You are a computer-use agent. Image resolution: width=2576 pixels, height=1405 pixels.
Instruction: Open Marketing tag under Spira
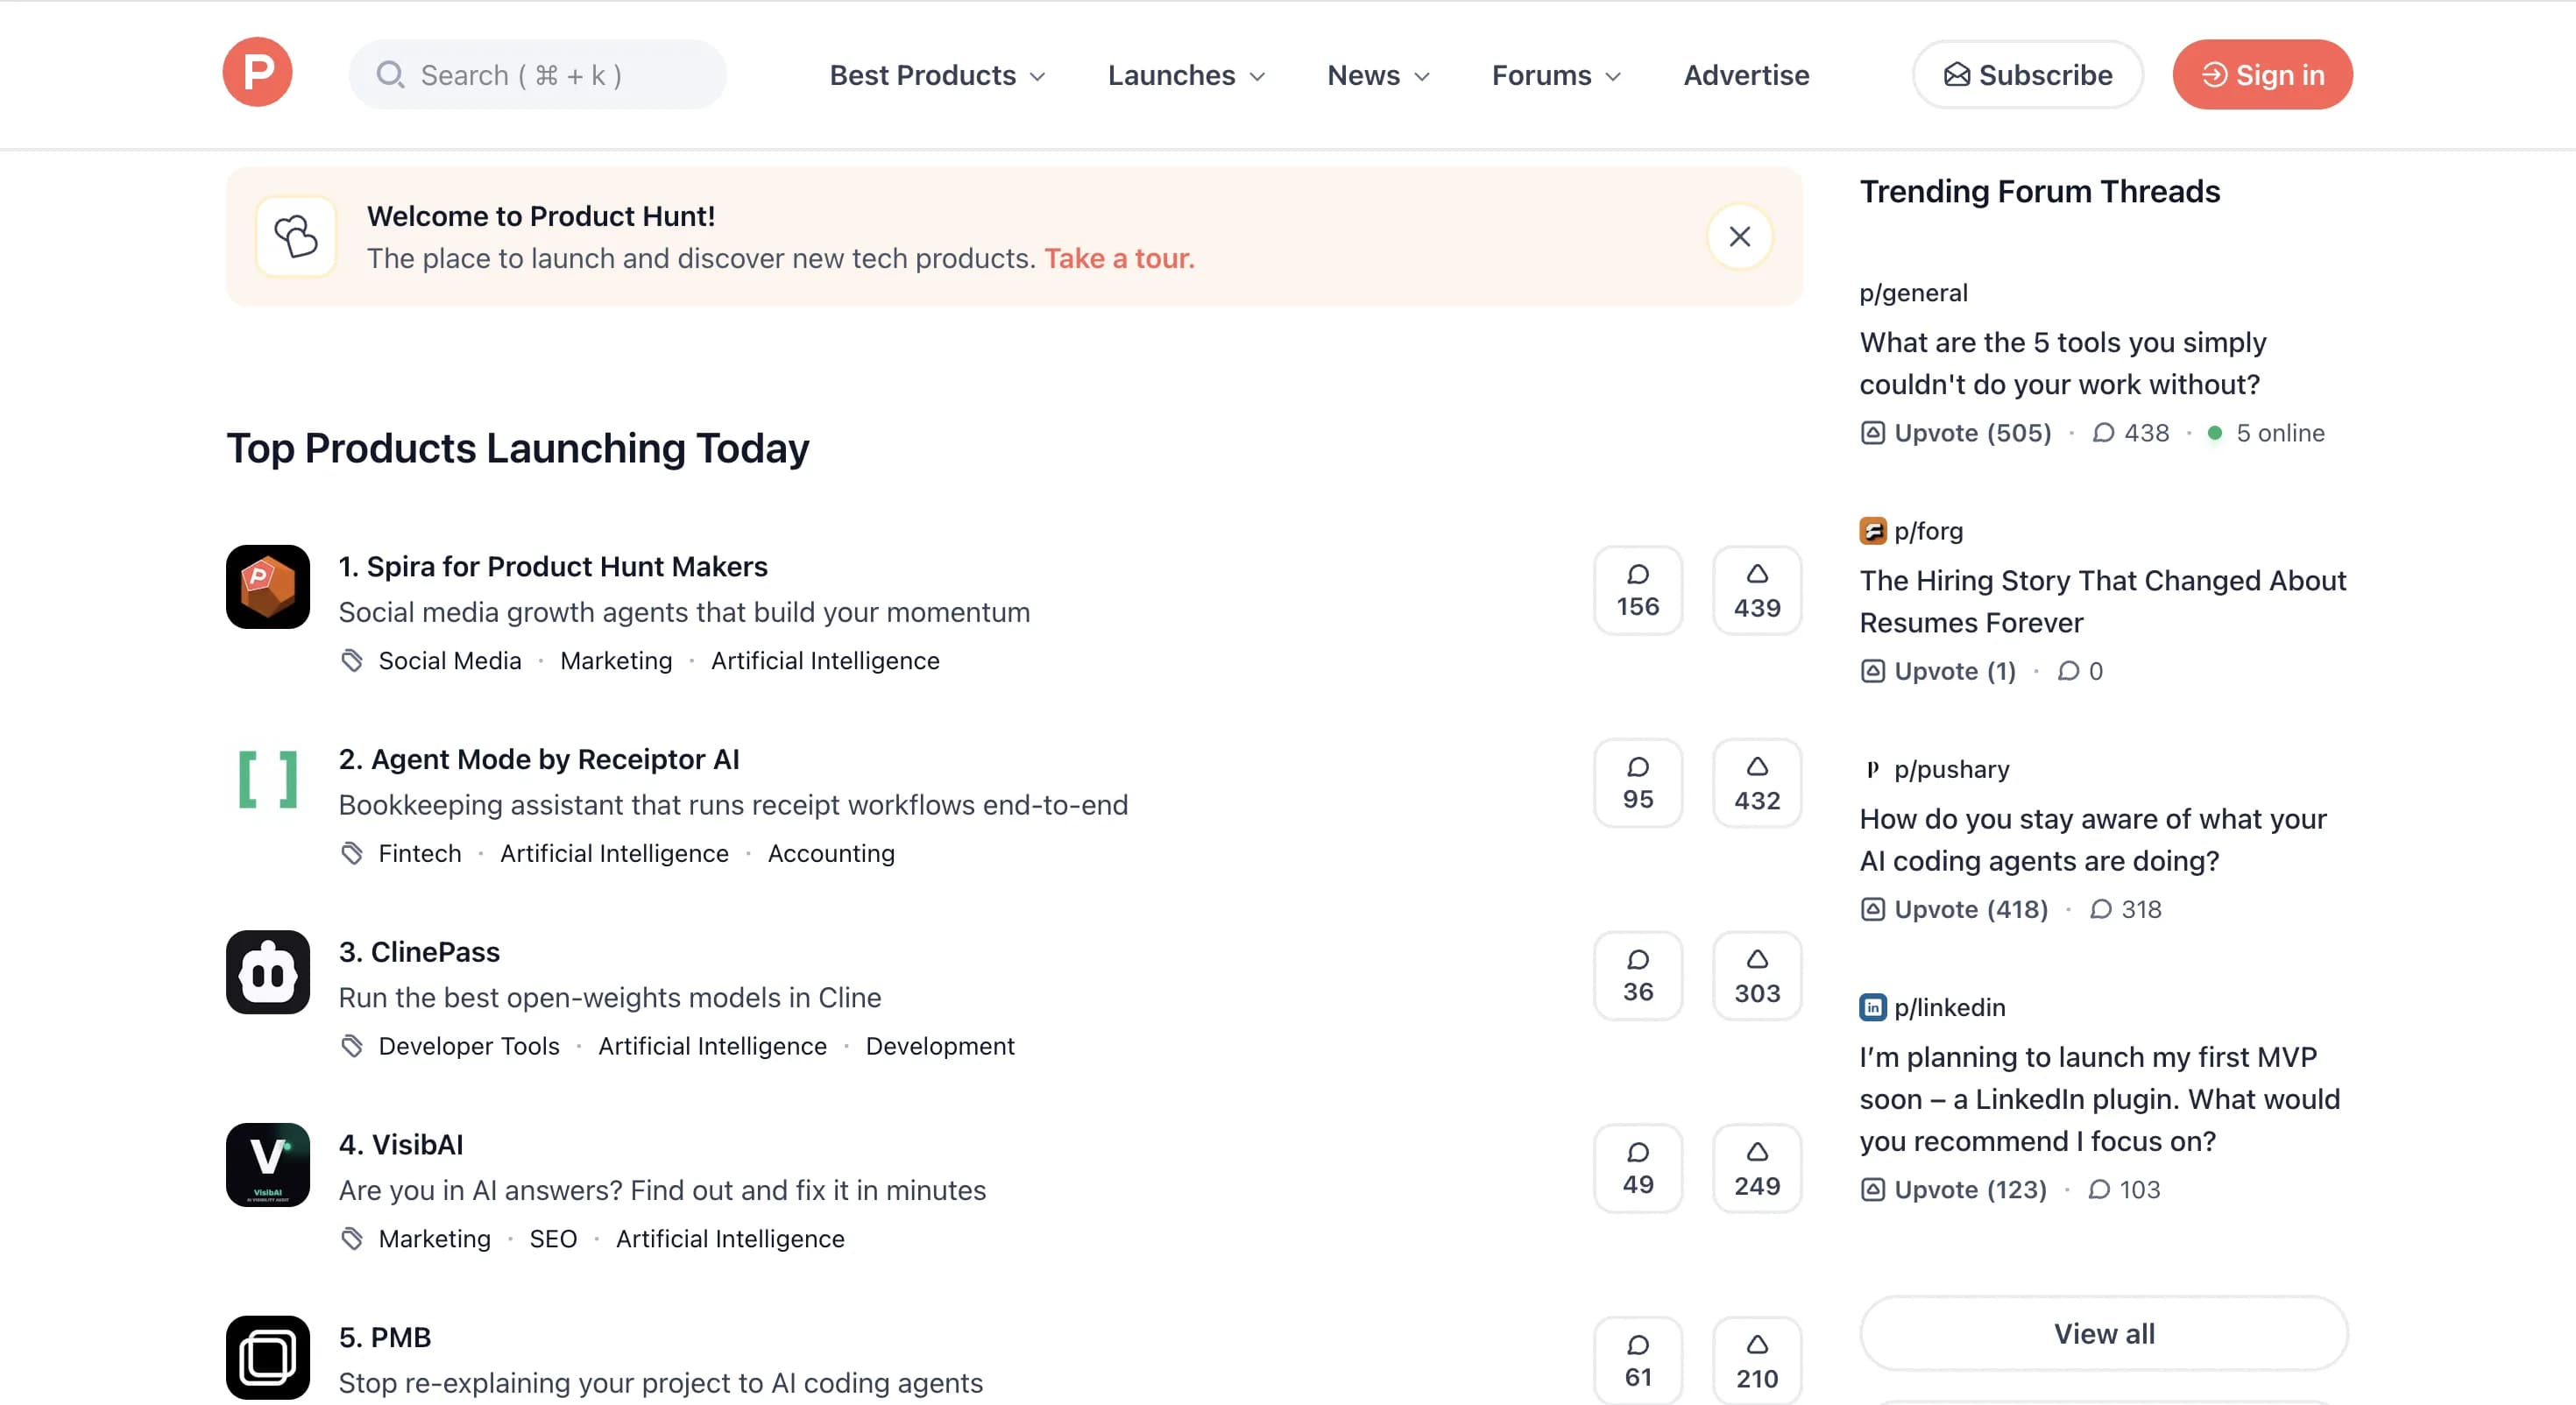point(616,661)
